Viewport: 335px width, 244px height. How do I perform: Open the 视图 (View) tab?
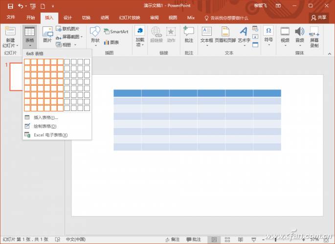[173, 18]
